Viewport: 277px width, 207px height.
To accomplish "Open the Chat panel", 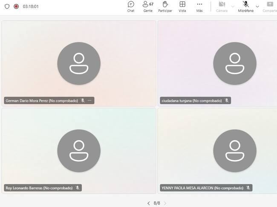I will pyautogui.click(x=131, y=6).
